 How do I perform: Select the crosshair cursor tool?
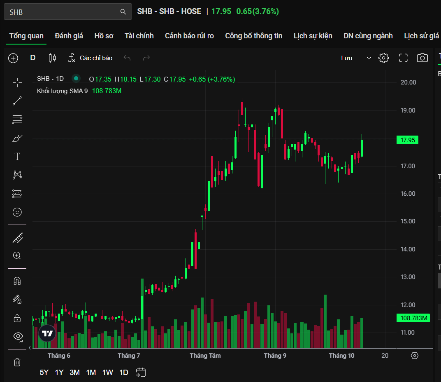click(x=17, y=82)
